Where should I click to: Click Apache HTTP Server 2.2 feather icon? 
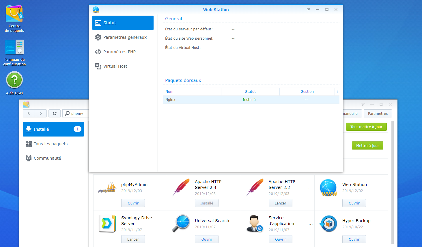(x=255, y=187)
